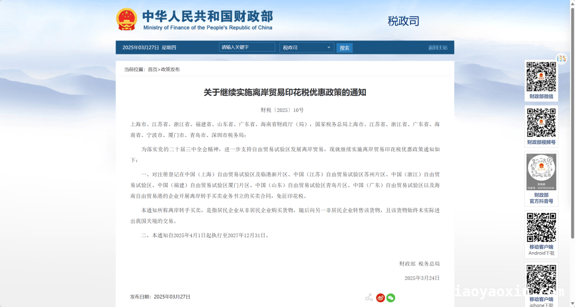Open the share icon below the article
Image resolution: width=575 pixels, height=307 pixels.
pyautogui.click(x=369, y=297)
